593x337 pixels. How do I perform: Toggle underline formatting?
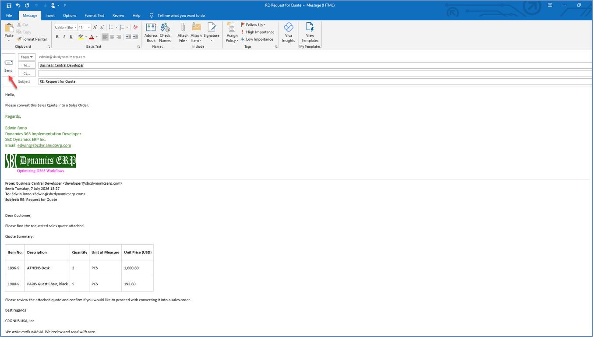[x=71, y=37]
